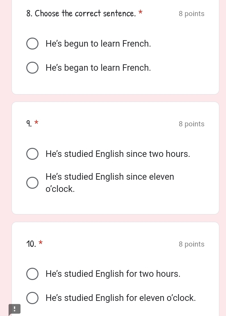The height and width of the screenshot is (316, 226).
Task: Click the question number "10." heading
Action: 31,244
